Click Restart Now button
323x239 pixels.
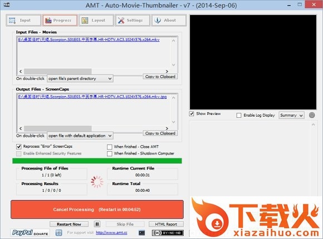pos(69,224)
